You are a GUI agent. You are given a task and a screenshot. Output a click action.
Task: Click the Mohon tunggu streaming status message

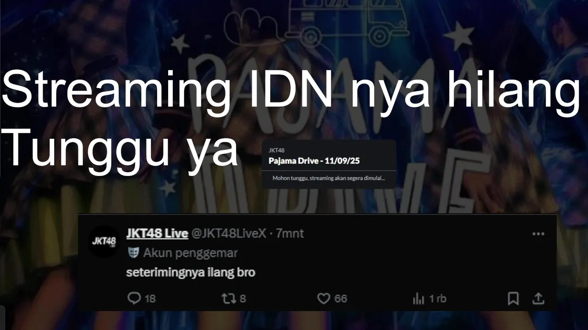point(328,178)
